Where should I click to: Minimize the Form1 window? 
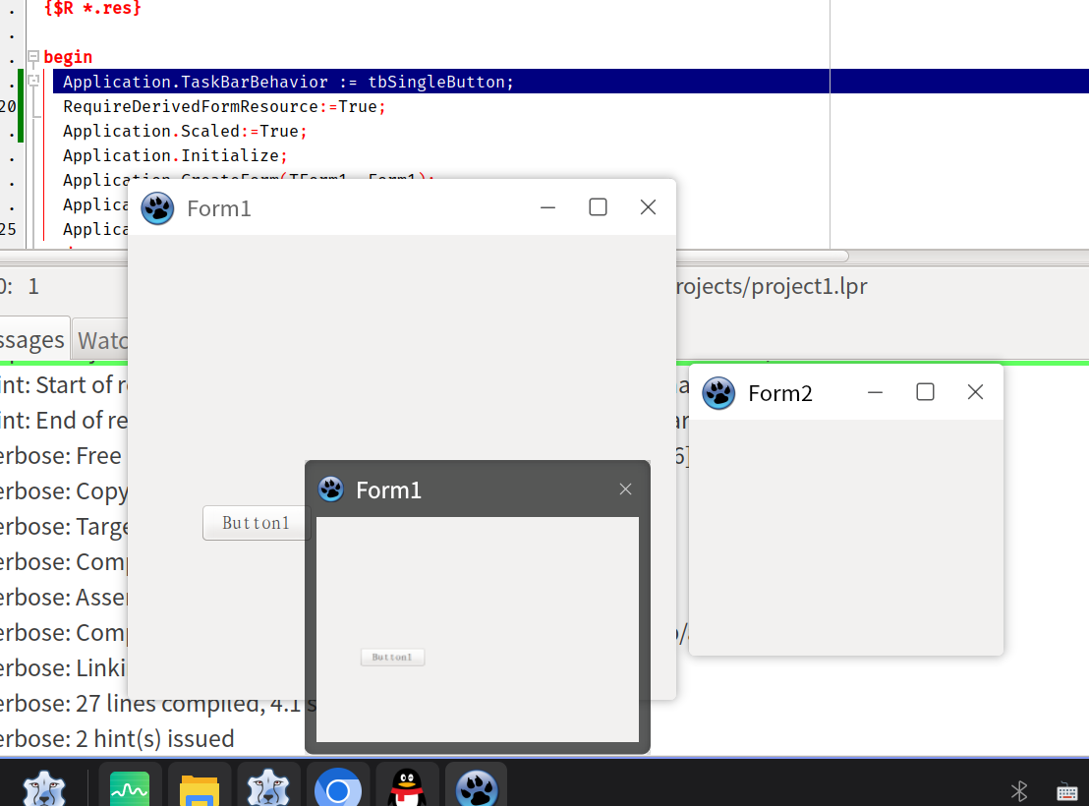[x=547, y=207]
